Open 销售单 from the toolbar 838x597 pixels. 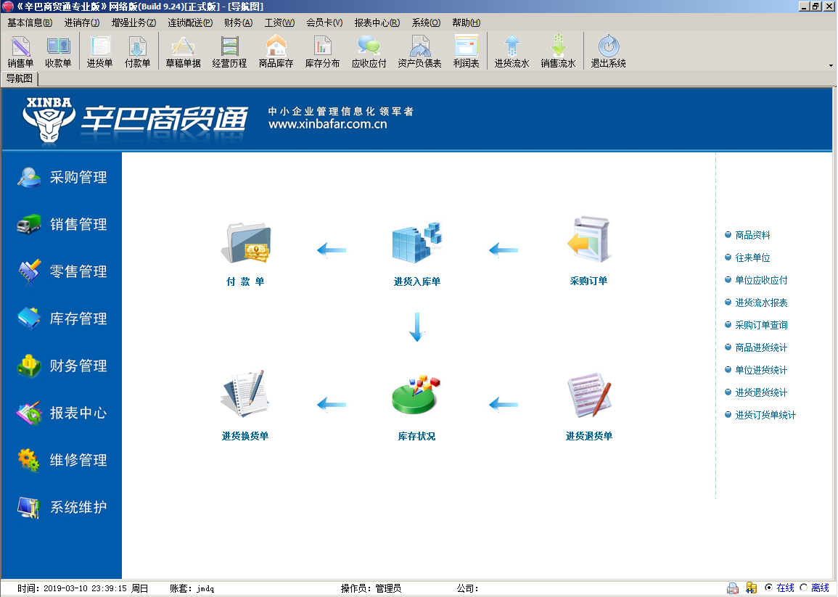(20, 52)
